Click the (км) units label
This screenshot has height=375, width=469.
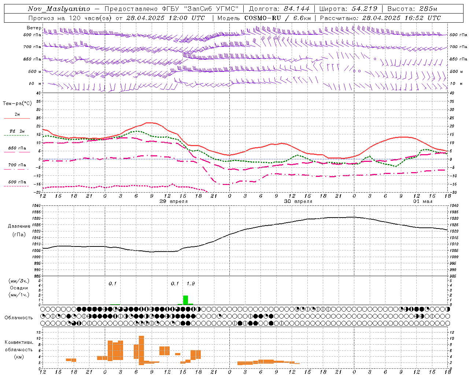coord(19,357)
